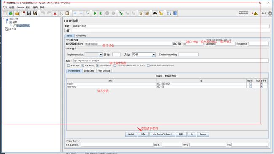274x154 pixels.
Task: Open the Templates toolbar icon
Action: click(11, 13)
